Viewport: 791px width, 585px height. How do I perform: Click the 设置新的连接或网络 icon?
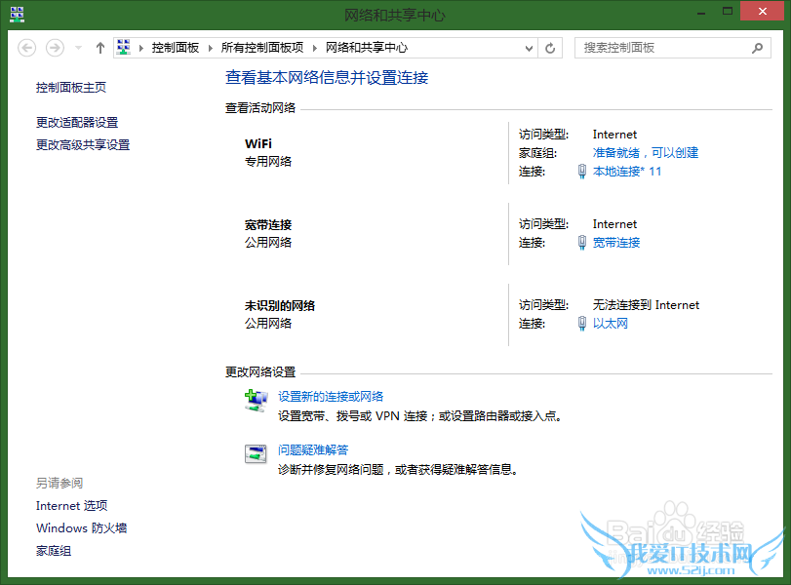click(x=257, y=401)
